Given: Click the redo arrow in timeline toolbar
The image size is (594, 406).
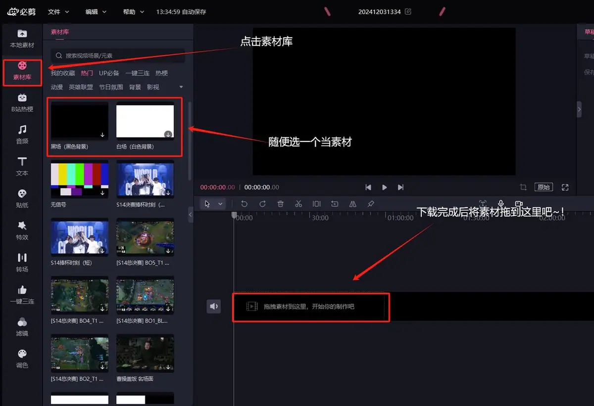Looking at the screenshot, I should (x=262, y=204).
